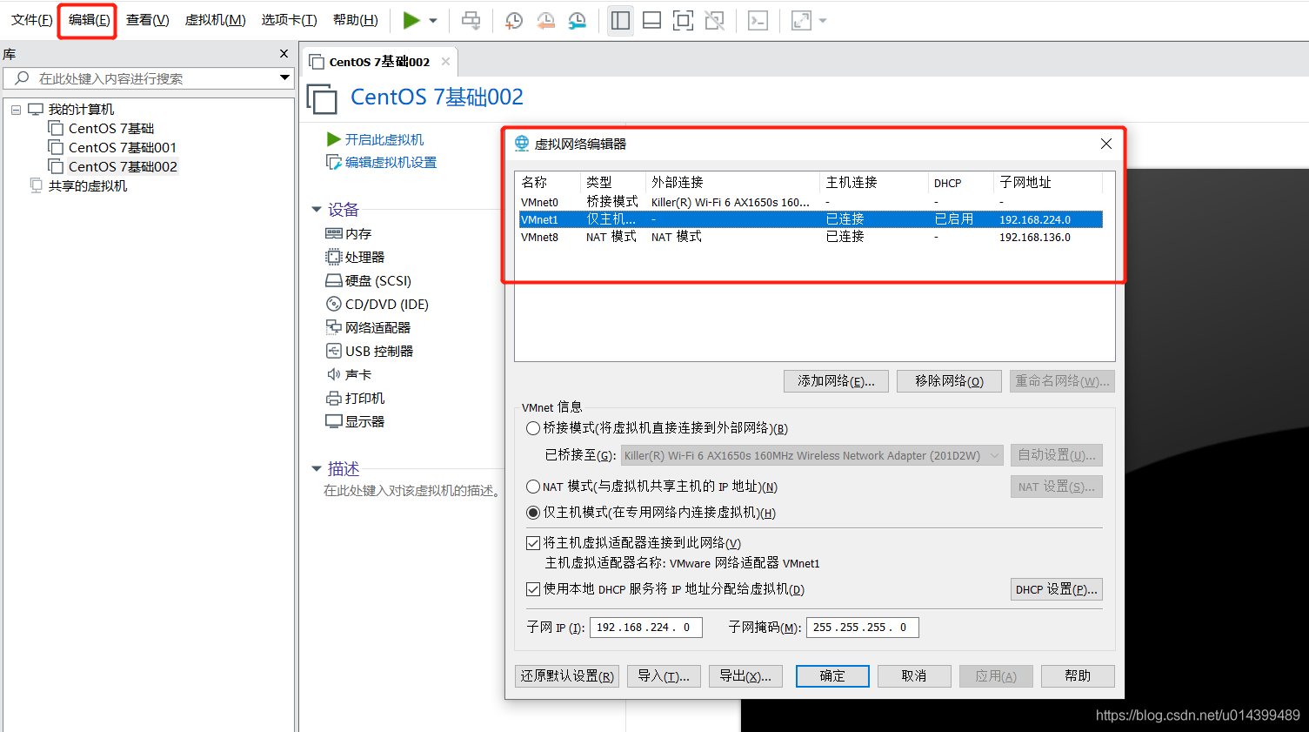The width and height of the screenshot is (1309, 732).
Task: Open DHCP settings dialog
Action: click(1055, 588)
